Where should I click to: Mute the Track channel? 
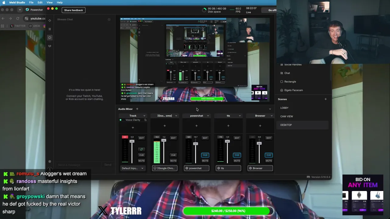pos(141,161)
